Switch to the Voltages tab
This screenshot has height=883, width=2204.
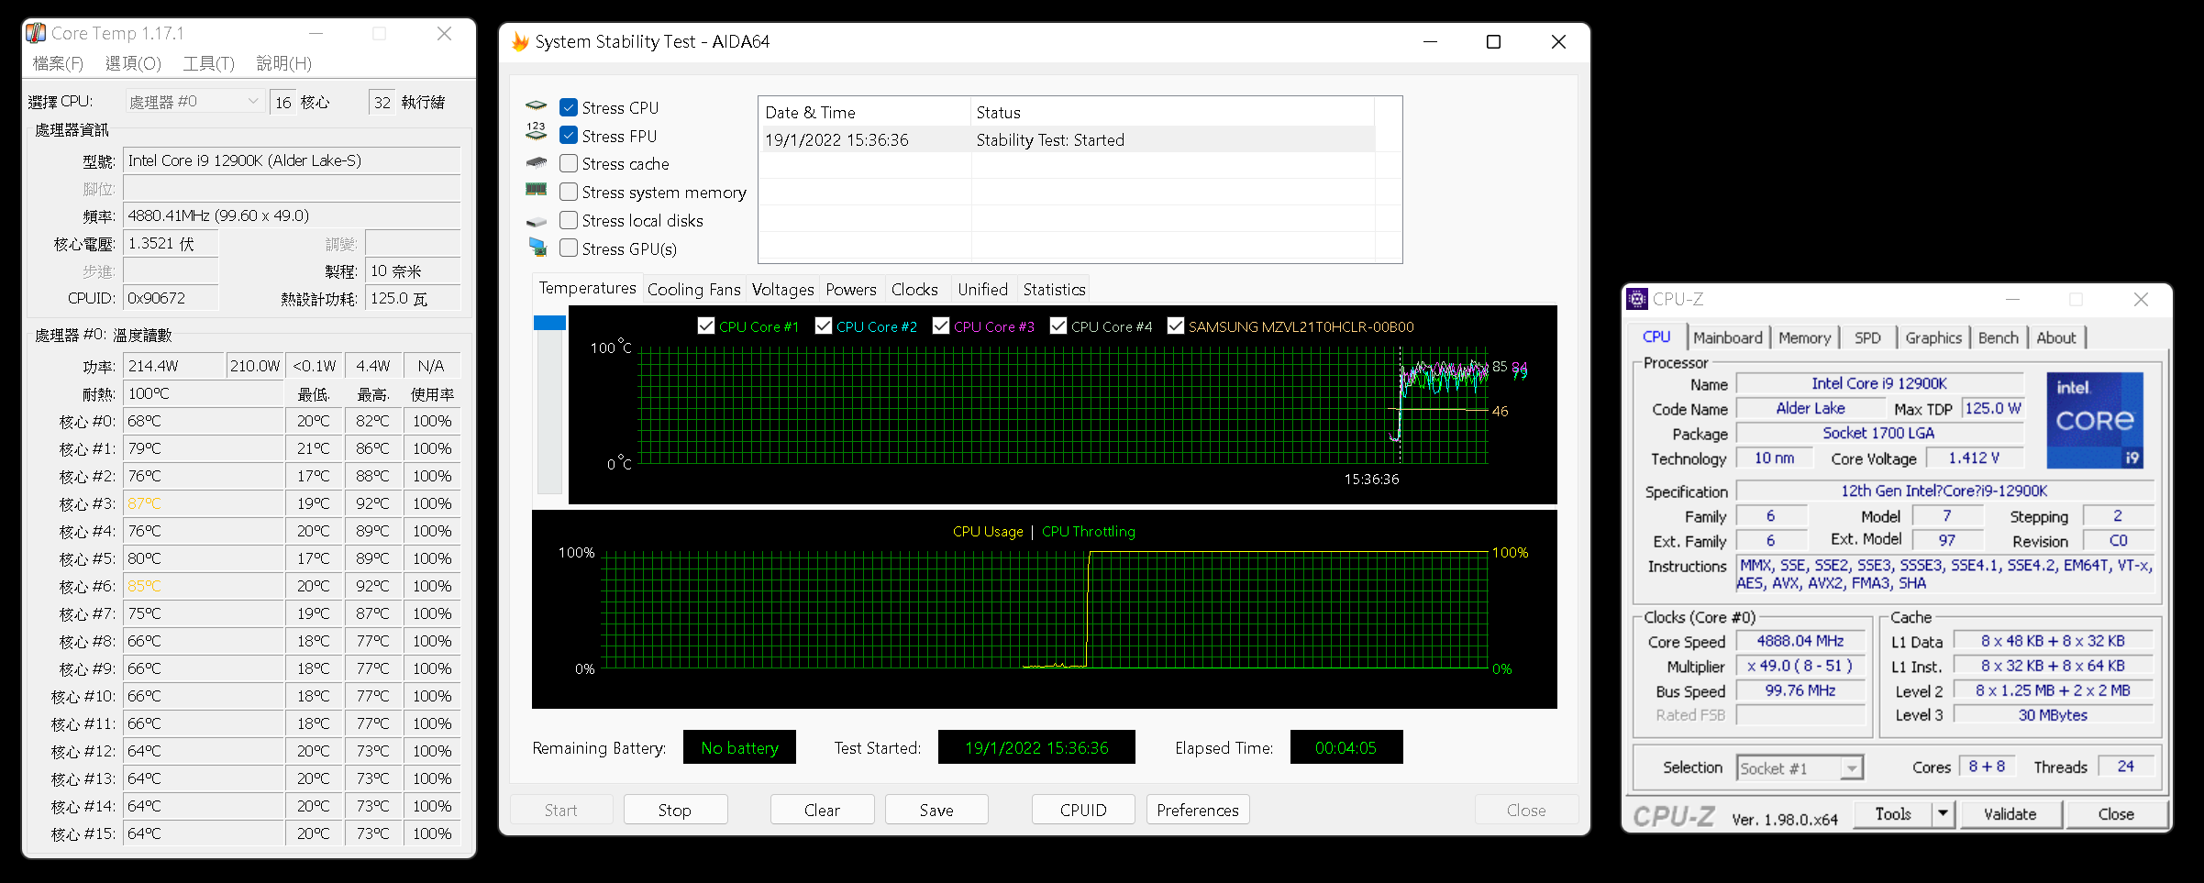coord(782,290)
